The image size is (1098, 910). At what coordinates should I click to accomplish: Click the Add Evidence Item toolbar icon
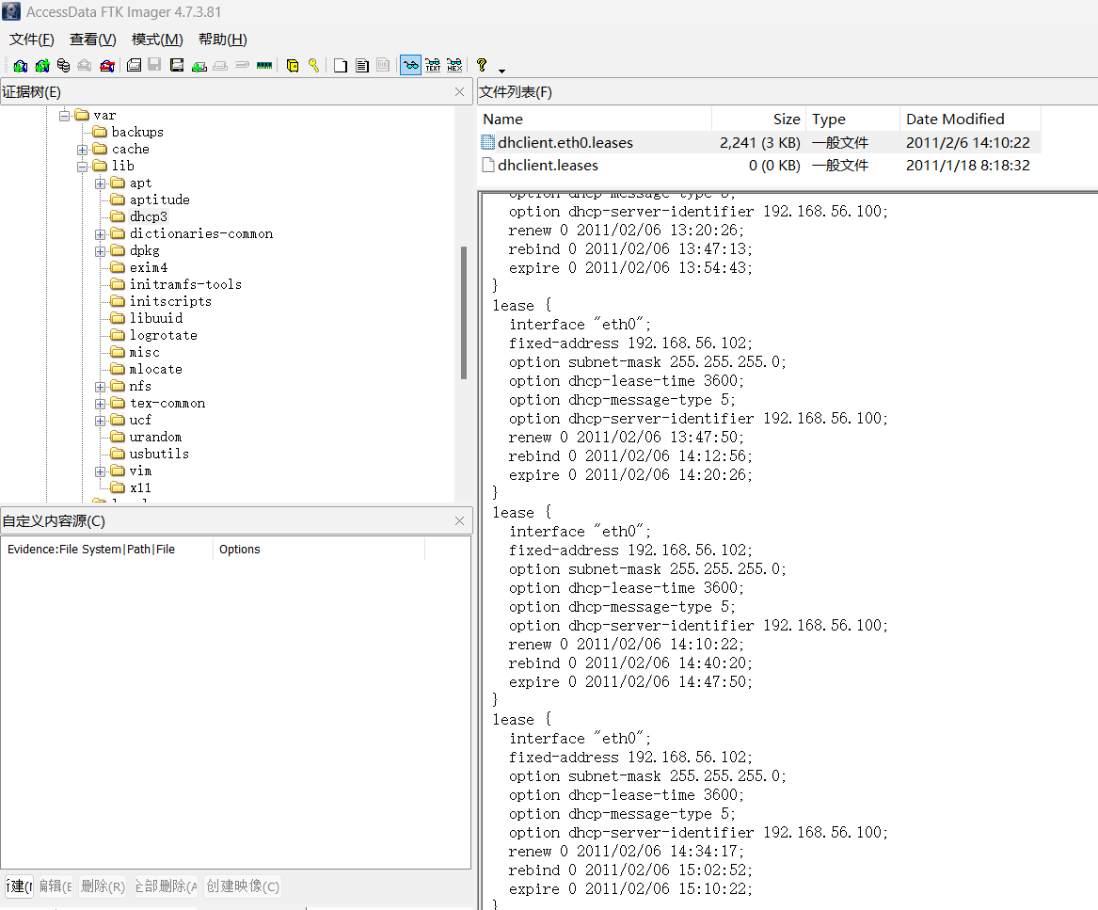pos(20,66)
